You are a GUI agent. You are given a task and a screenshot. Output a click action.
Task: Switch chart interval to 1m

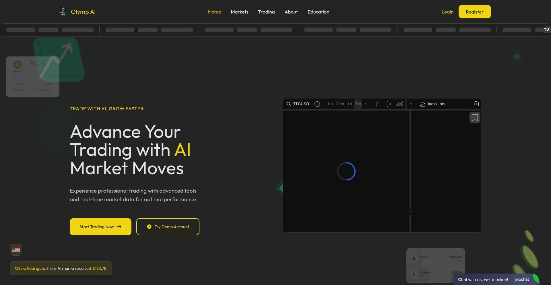pos(330,104)
